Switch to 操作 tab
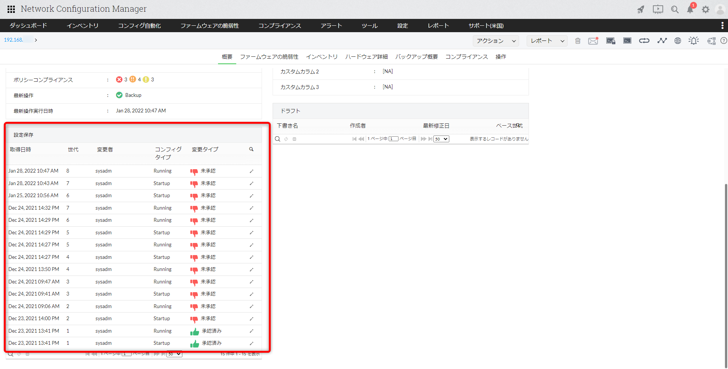The height and width of the screenshot is (369, 728). (501, 57)
